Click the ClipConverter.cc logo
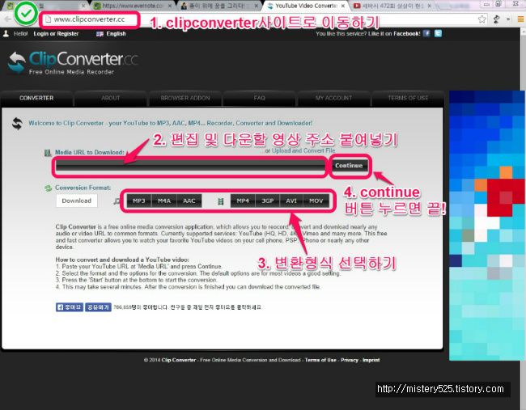The image size is (526, 410). [73, 63]
